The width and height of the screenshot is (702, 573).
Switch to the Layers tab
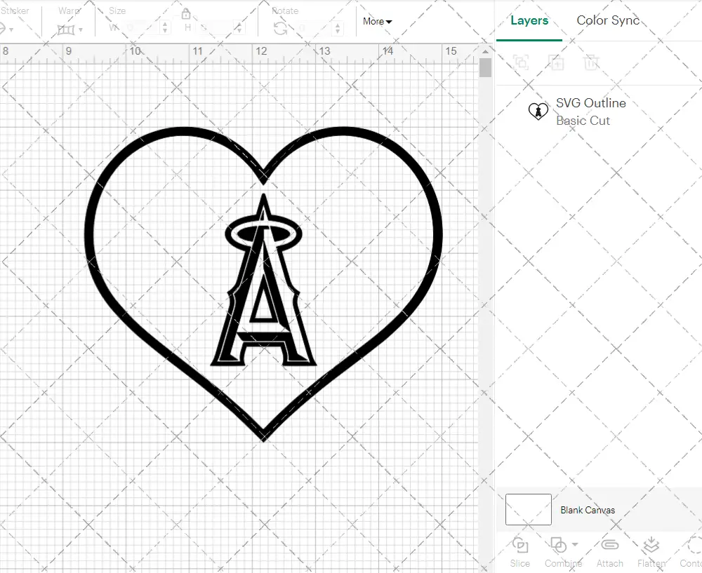[529, 20]
